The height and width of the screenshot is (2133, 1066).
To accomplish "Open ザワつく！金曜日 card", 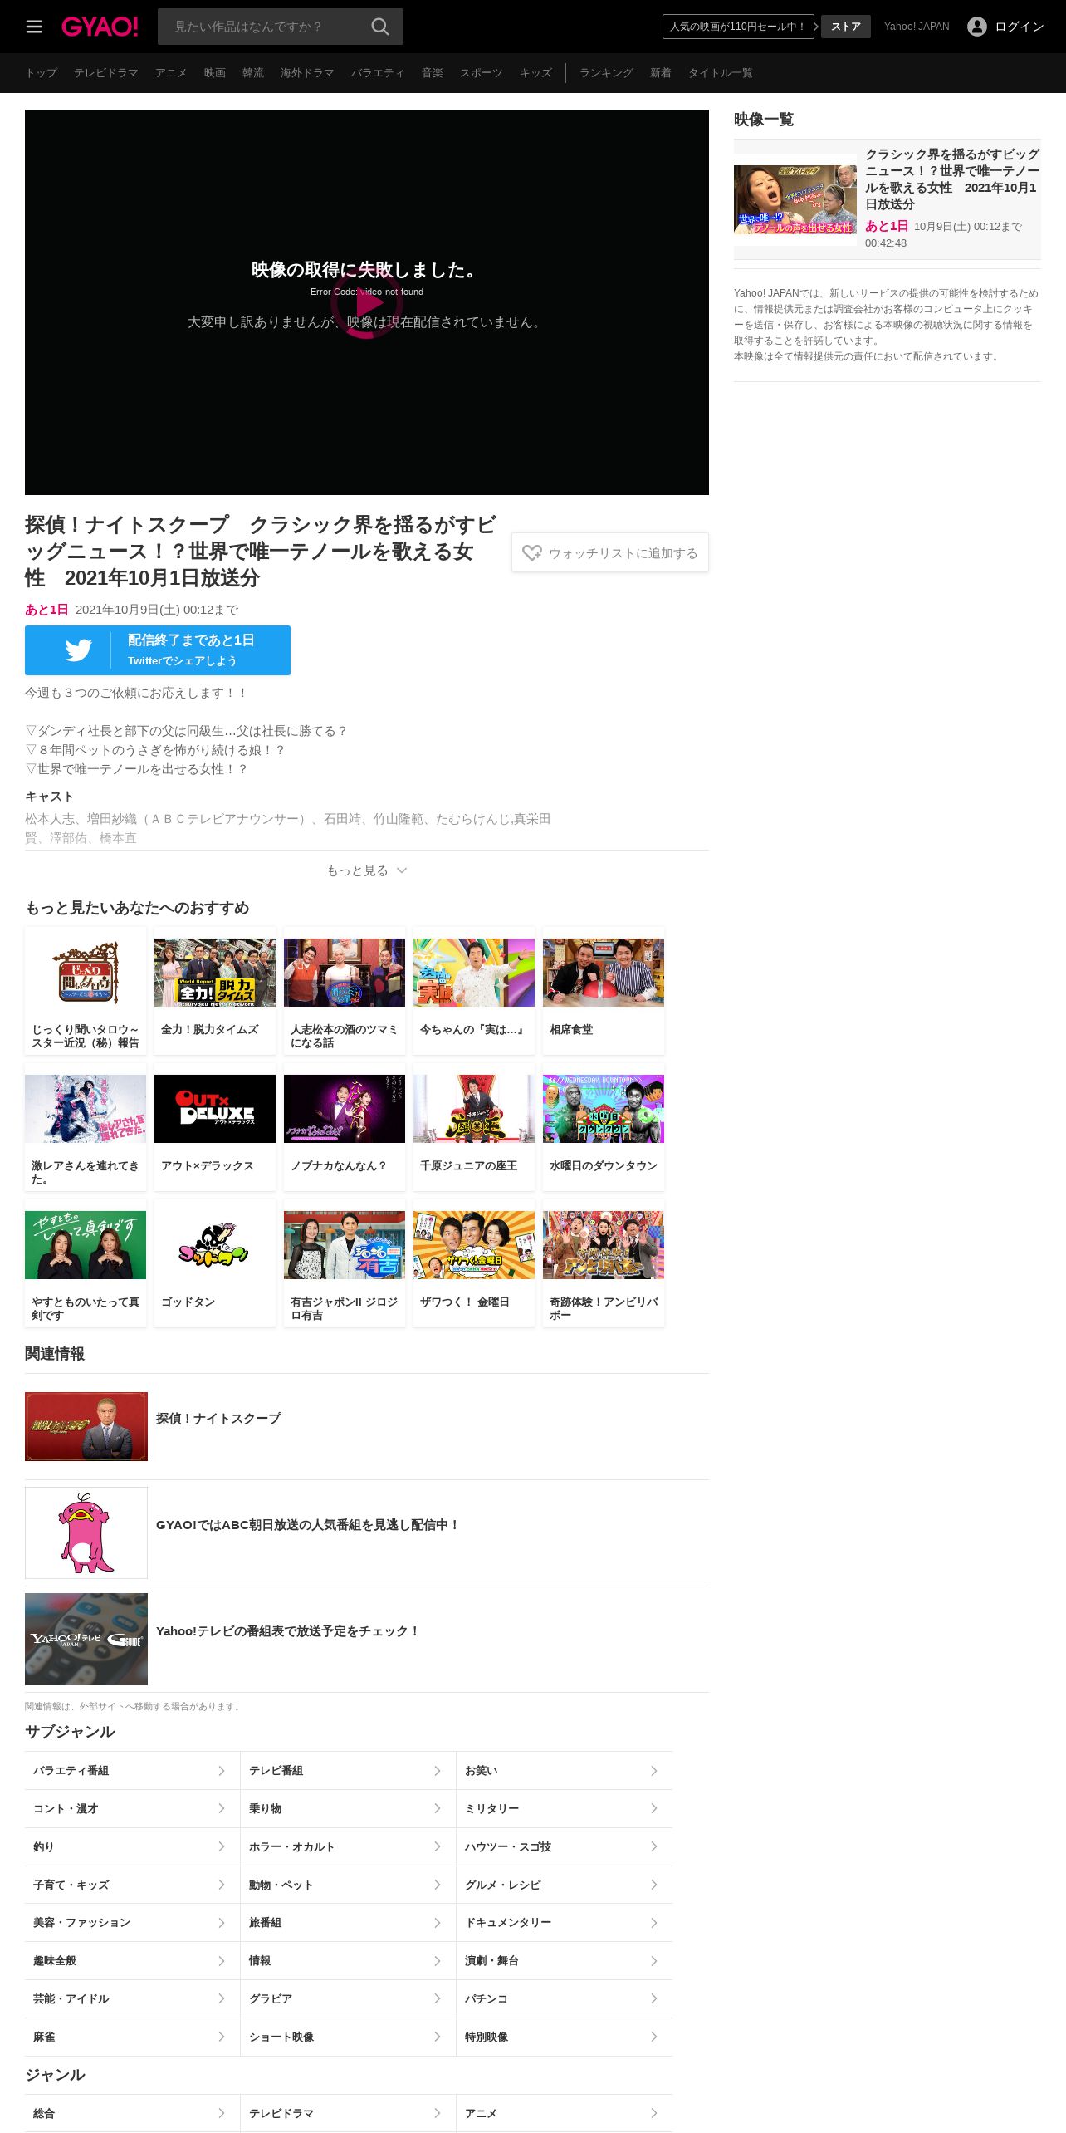I will click(x=474, y=1263).
